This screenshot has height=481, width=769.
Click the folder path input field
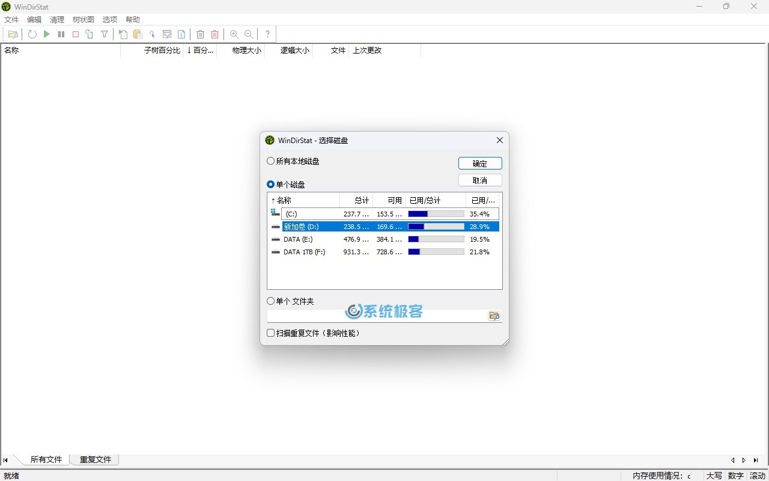pos(377,316)
